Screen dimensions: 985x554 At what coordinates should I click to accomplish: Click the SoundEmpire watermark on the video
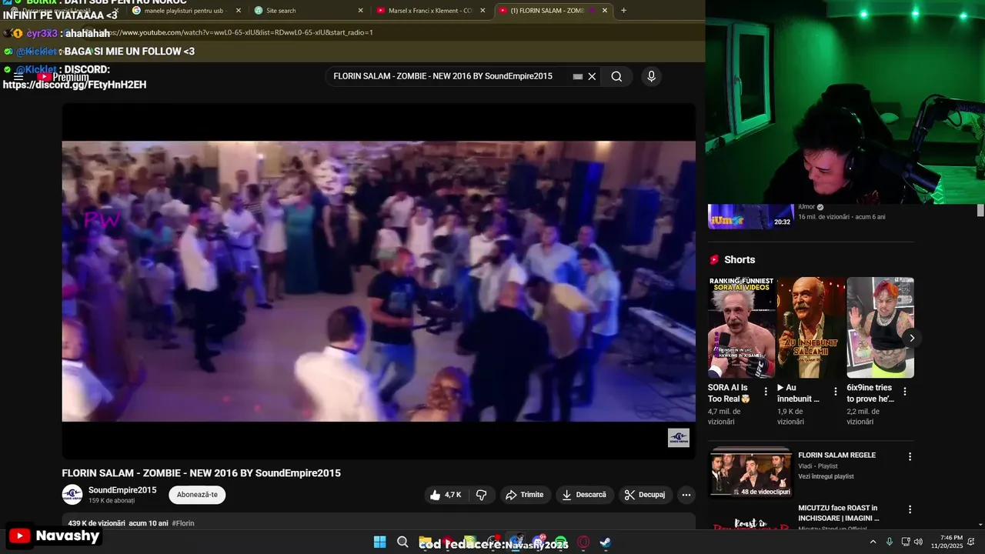tap(678, 438)
